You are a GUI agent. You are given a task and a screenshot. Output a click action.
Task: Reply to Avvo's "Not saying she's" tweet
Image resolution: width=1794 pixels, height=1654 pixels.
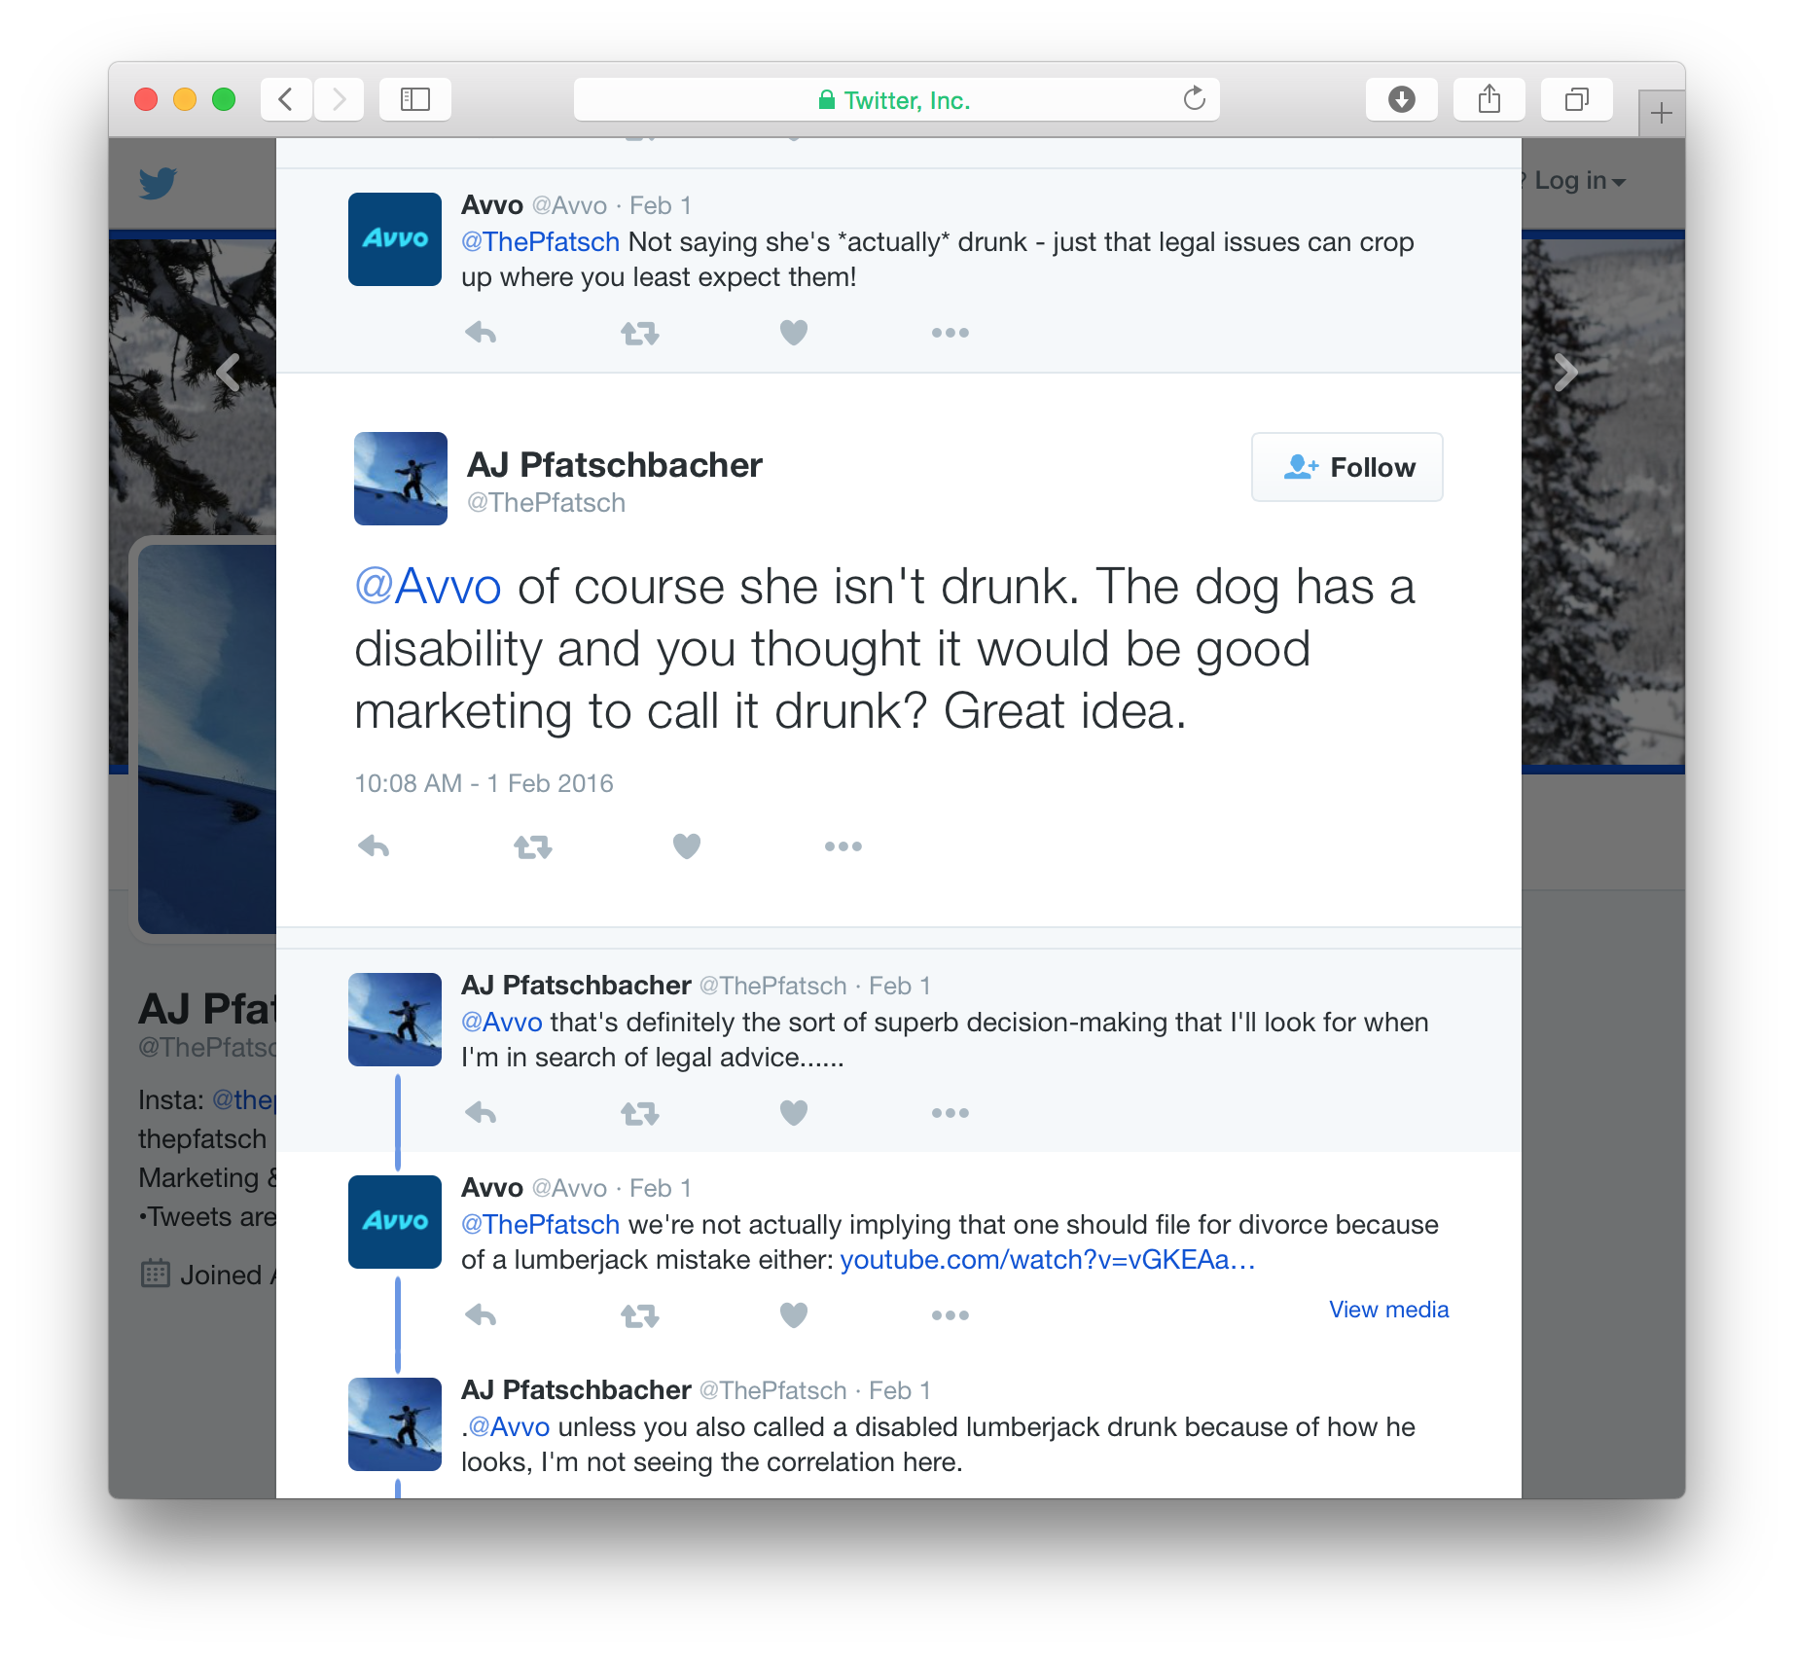[x=481, y=333]
